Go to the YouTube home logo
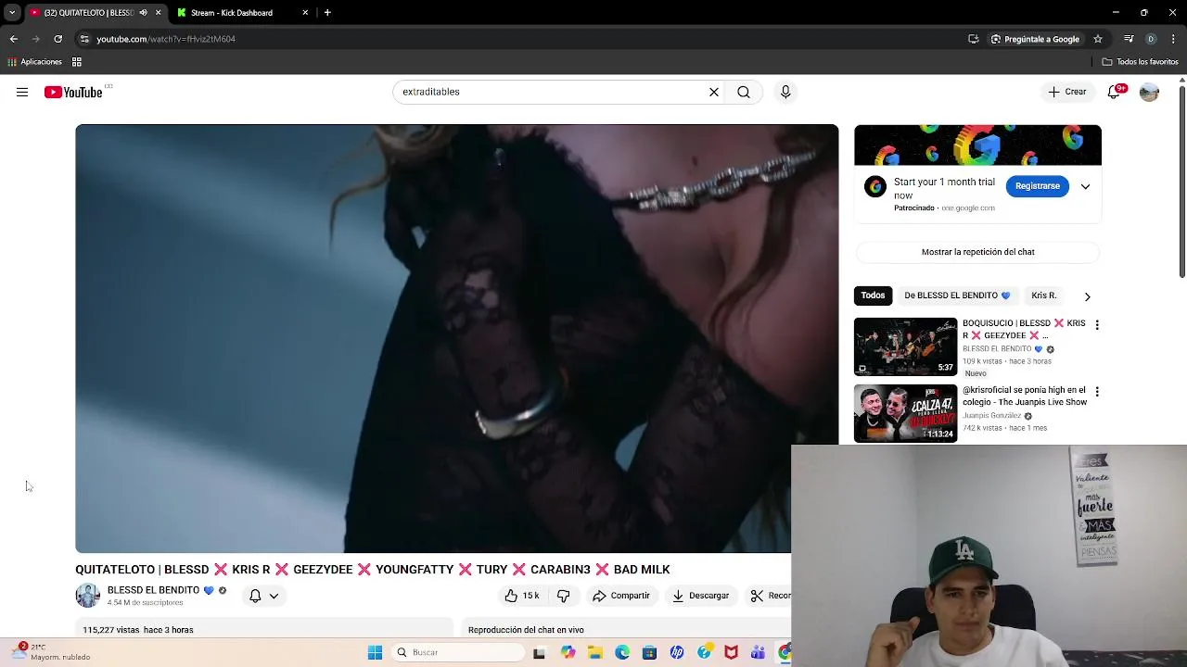This screenshot has width=1187, height=667. point(73,92)
